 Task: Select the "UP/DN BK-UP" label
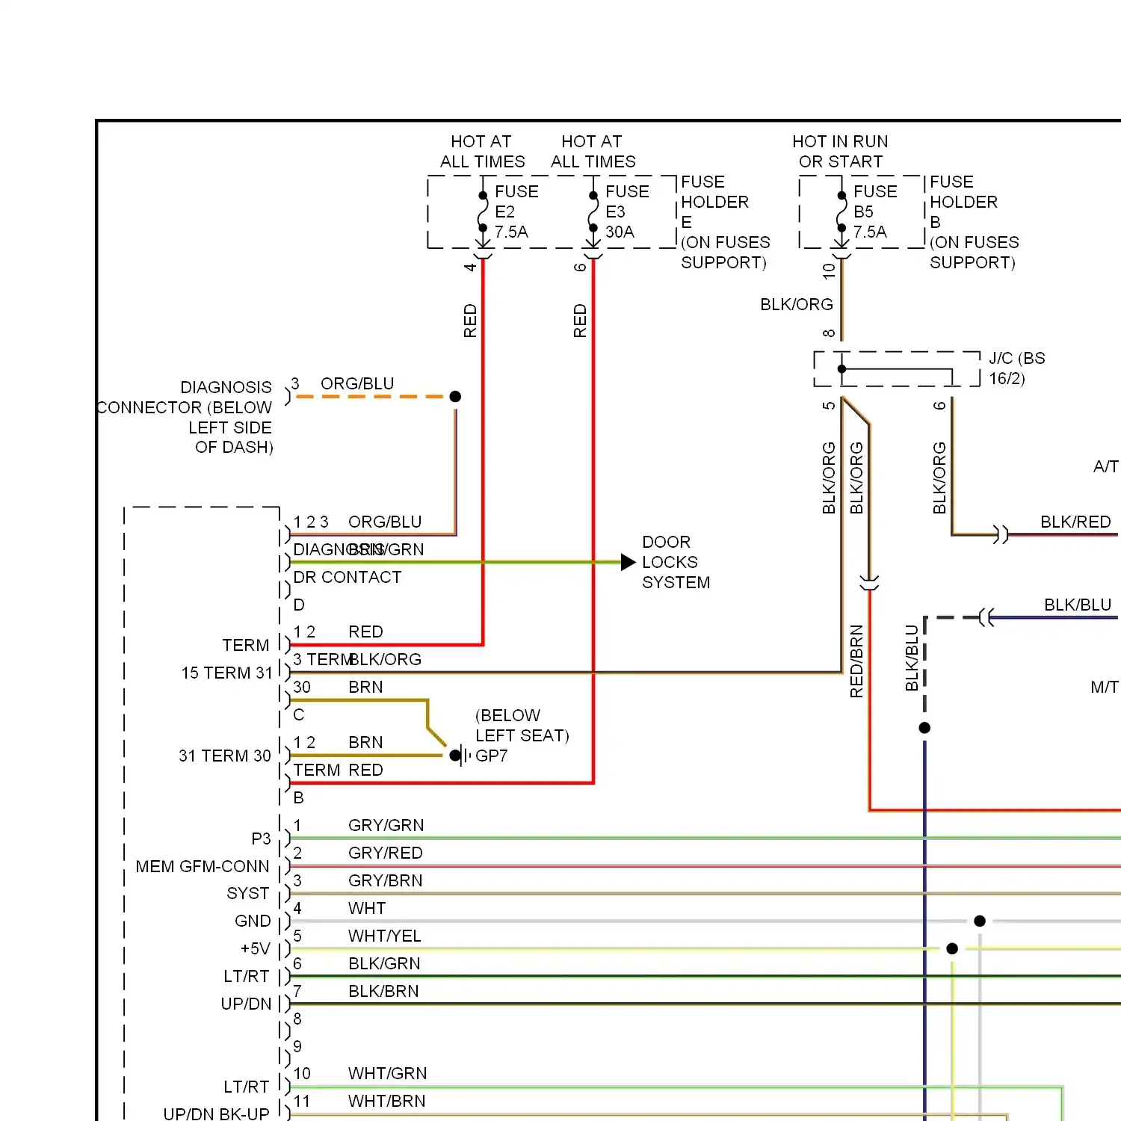tap(216, 1114)
